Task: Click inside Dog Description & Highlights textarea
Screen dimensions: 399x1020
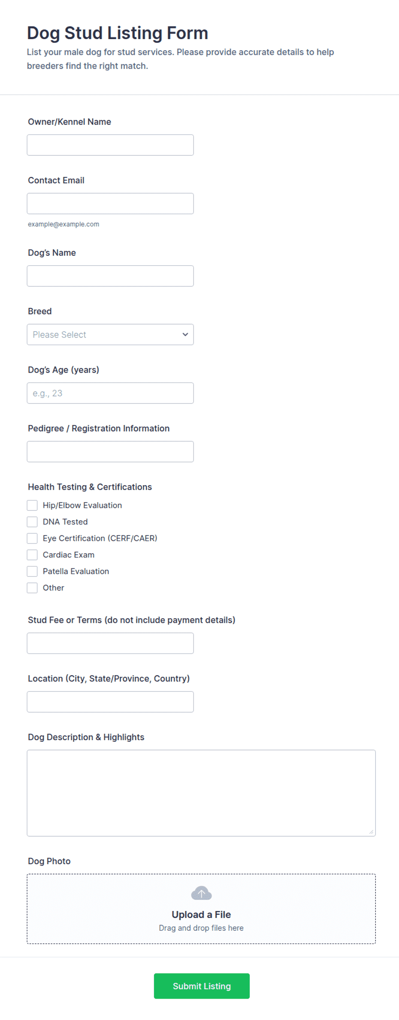Action: point(201,793)
